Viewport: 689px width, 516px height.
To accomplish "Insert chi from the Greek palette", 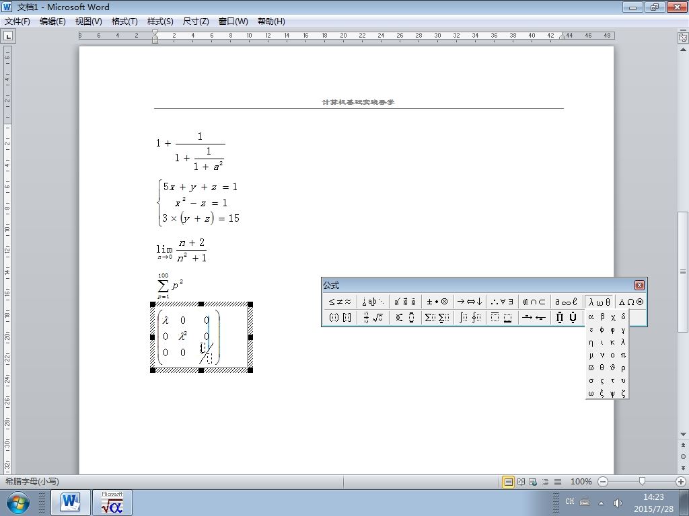I will pos(612,317).
